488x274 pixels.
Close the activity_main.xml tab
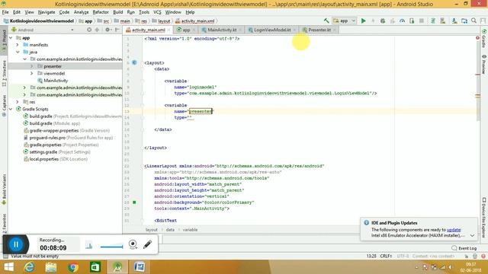click(x=169, y=30)
